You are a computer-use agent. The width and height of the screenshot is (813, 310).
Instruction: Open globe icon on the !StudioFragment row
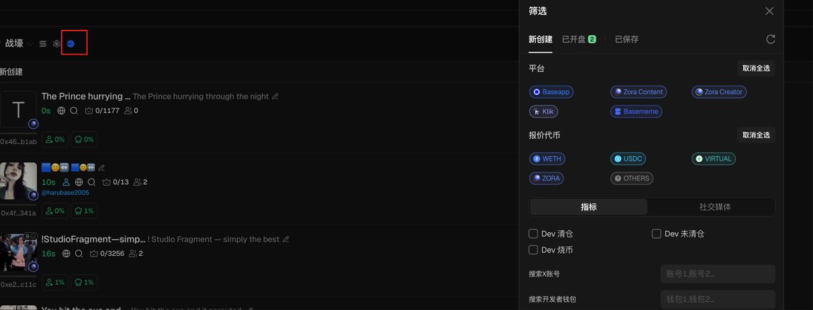pos(66,254)
